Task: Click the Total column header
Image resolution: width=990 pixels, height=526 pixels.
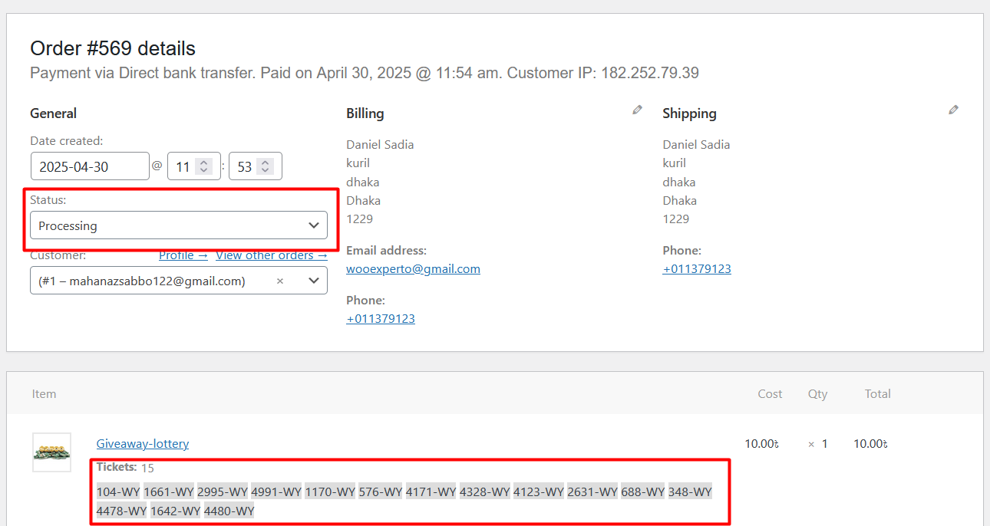Action: tap(877, 394)
